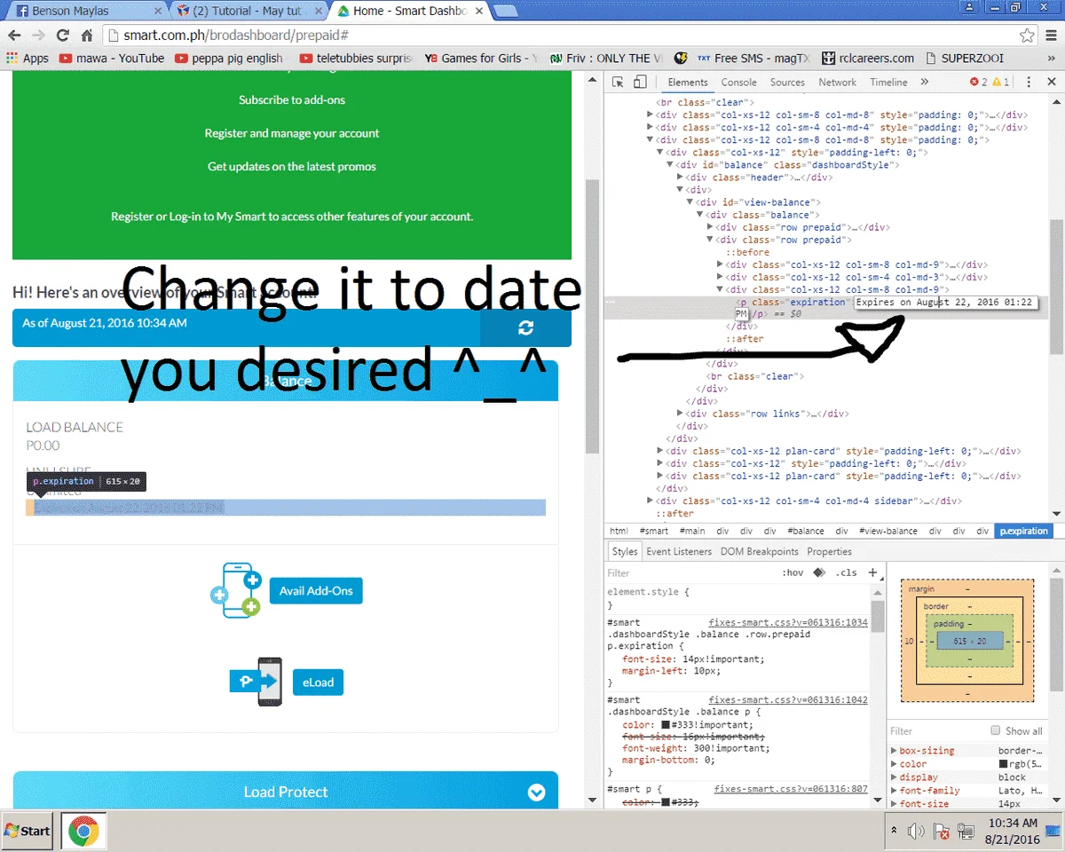Expand the div class="header" node
The height and width of the screenshot is (852, 1065).
pyautogui.click(x=681, y=177)
